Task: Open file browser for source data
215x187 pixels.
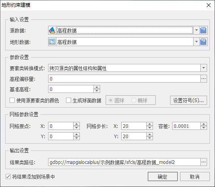Action: pyautogui.click(x=203, y=30)
